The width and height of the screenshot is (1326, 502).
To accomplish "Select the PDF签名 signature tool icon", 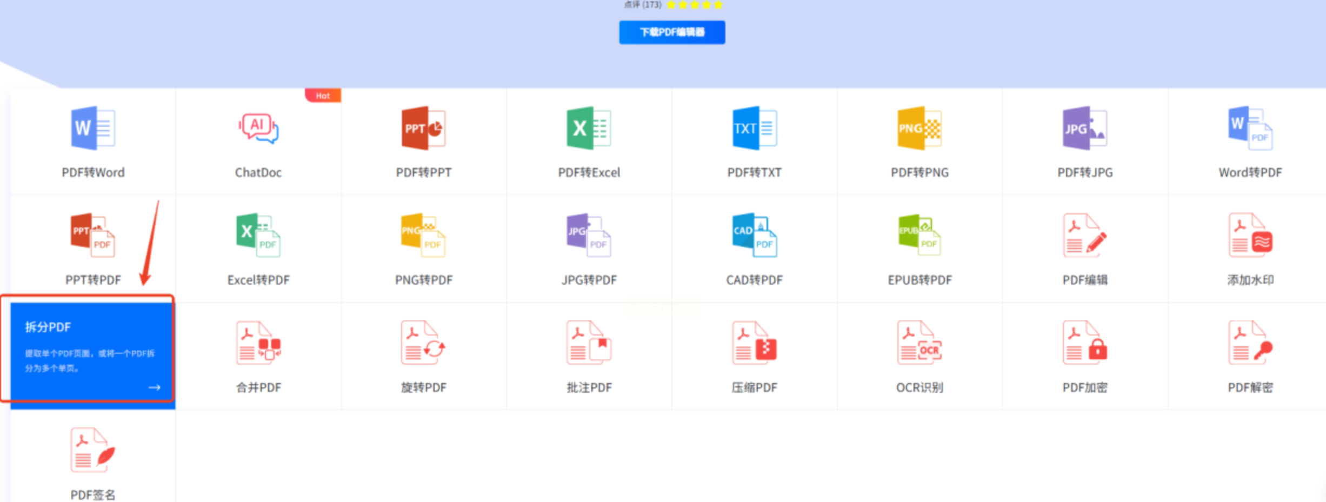I will coord(93,450).
